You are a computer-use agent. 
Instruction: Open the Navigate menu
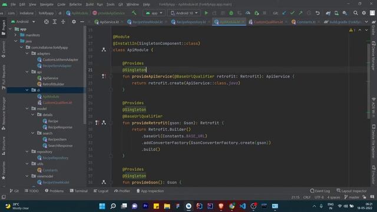coord(47,4)
